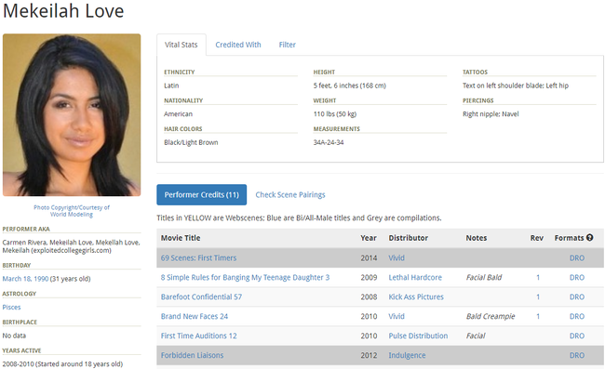Viewport: 605px width, 369px height.
Task: Click the Notes column header
Action: [x=477, y=238]
